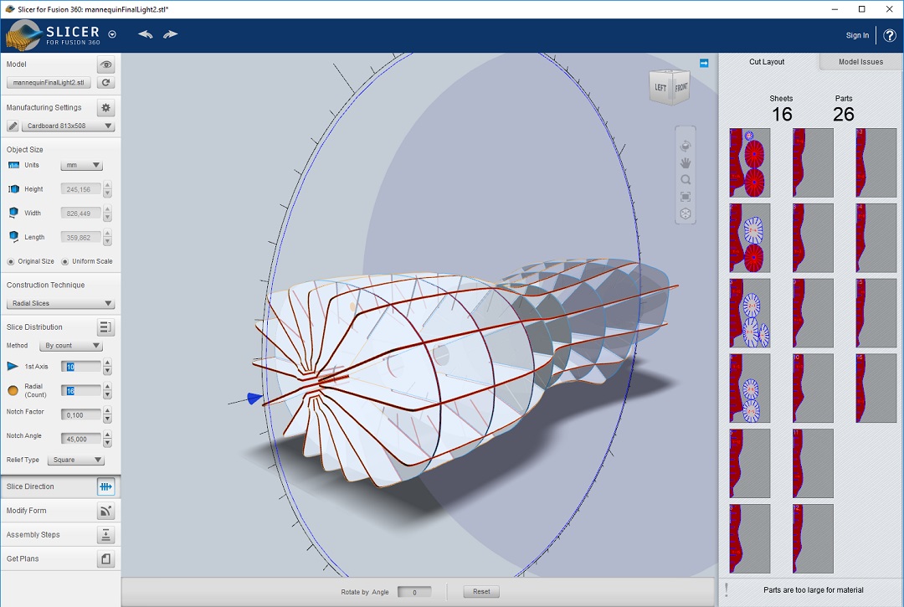
Task: Click the redo arrow in header
Action: click(x=170, y=34)
